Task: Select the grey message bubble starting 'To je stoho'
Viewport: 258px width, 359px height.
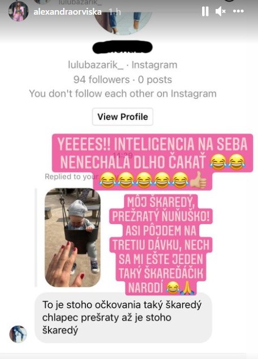Action: pos(123,317)
